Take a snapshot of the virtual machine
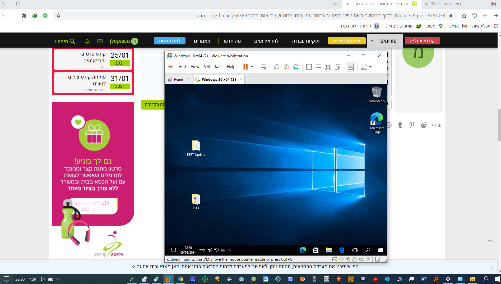 (276, 67)
